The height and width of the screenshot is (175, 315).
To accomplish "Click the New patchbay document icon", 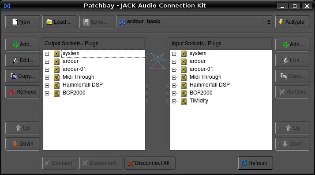I will (15, 22).
